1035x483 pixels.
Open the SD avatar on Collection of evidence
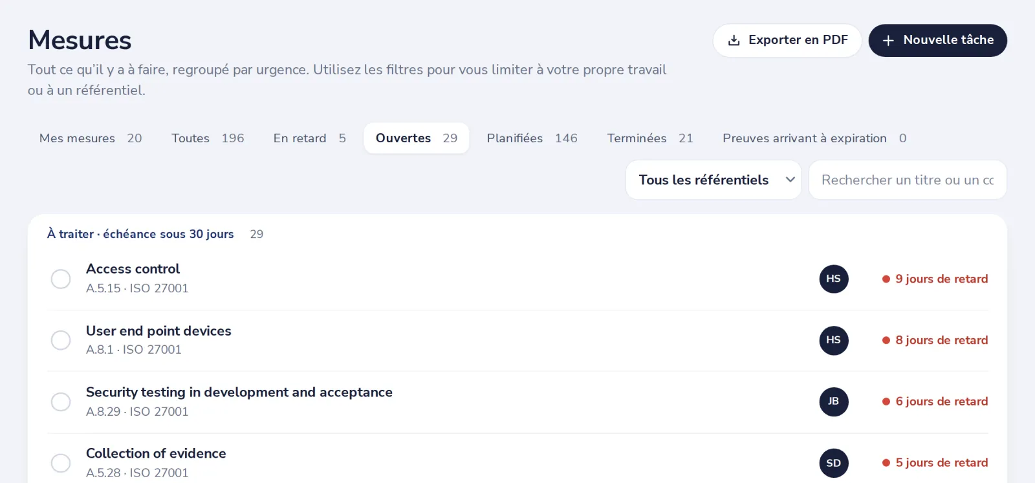[834, 463]
